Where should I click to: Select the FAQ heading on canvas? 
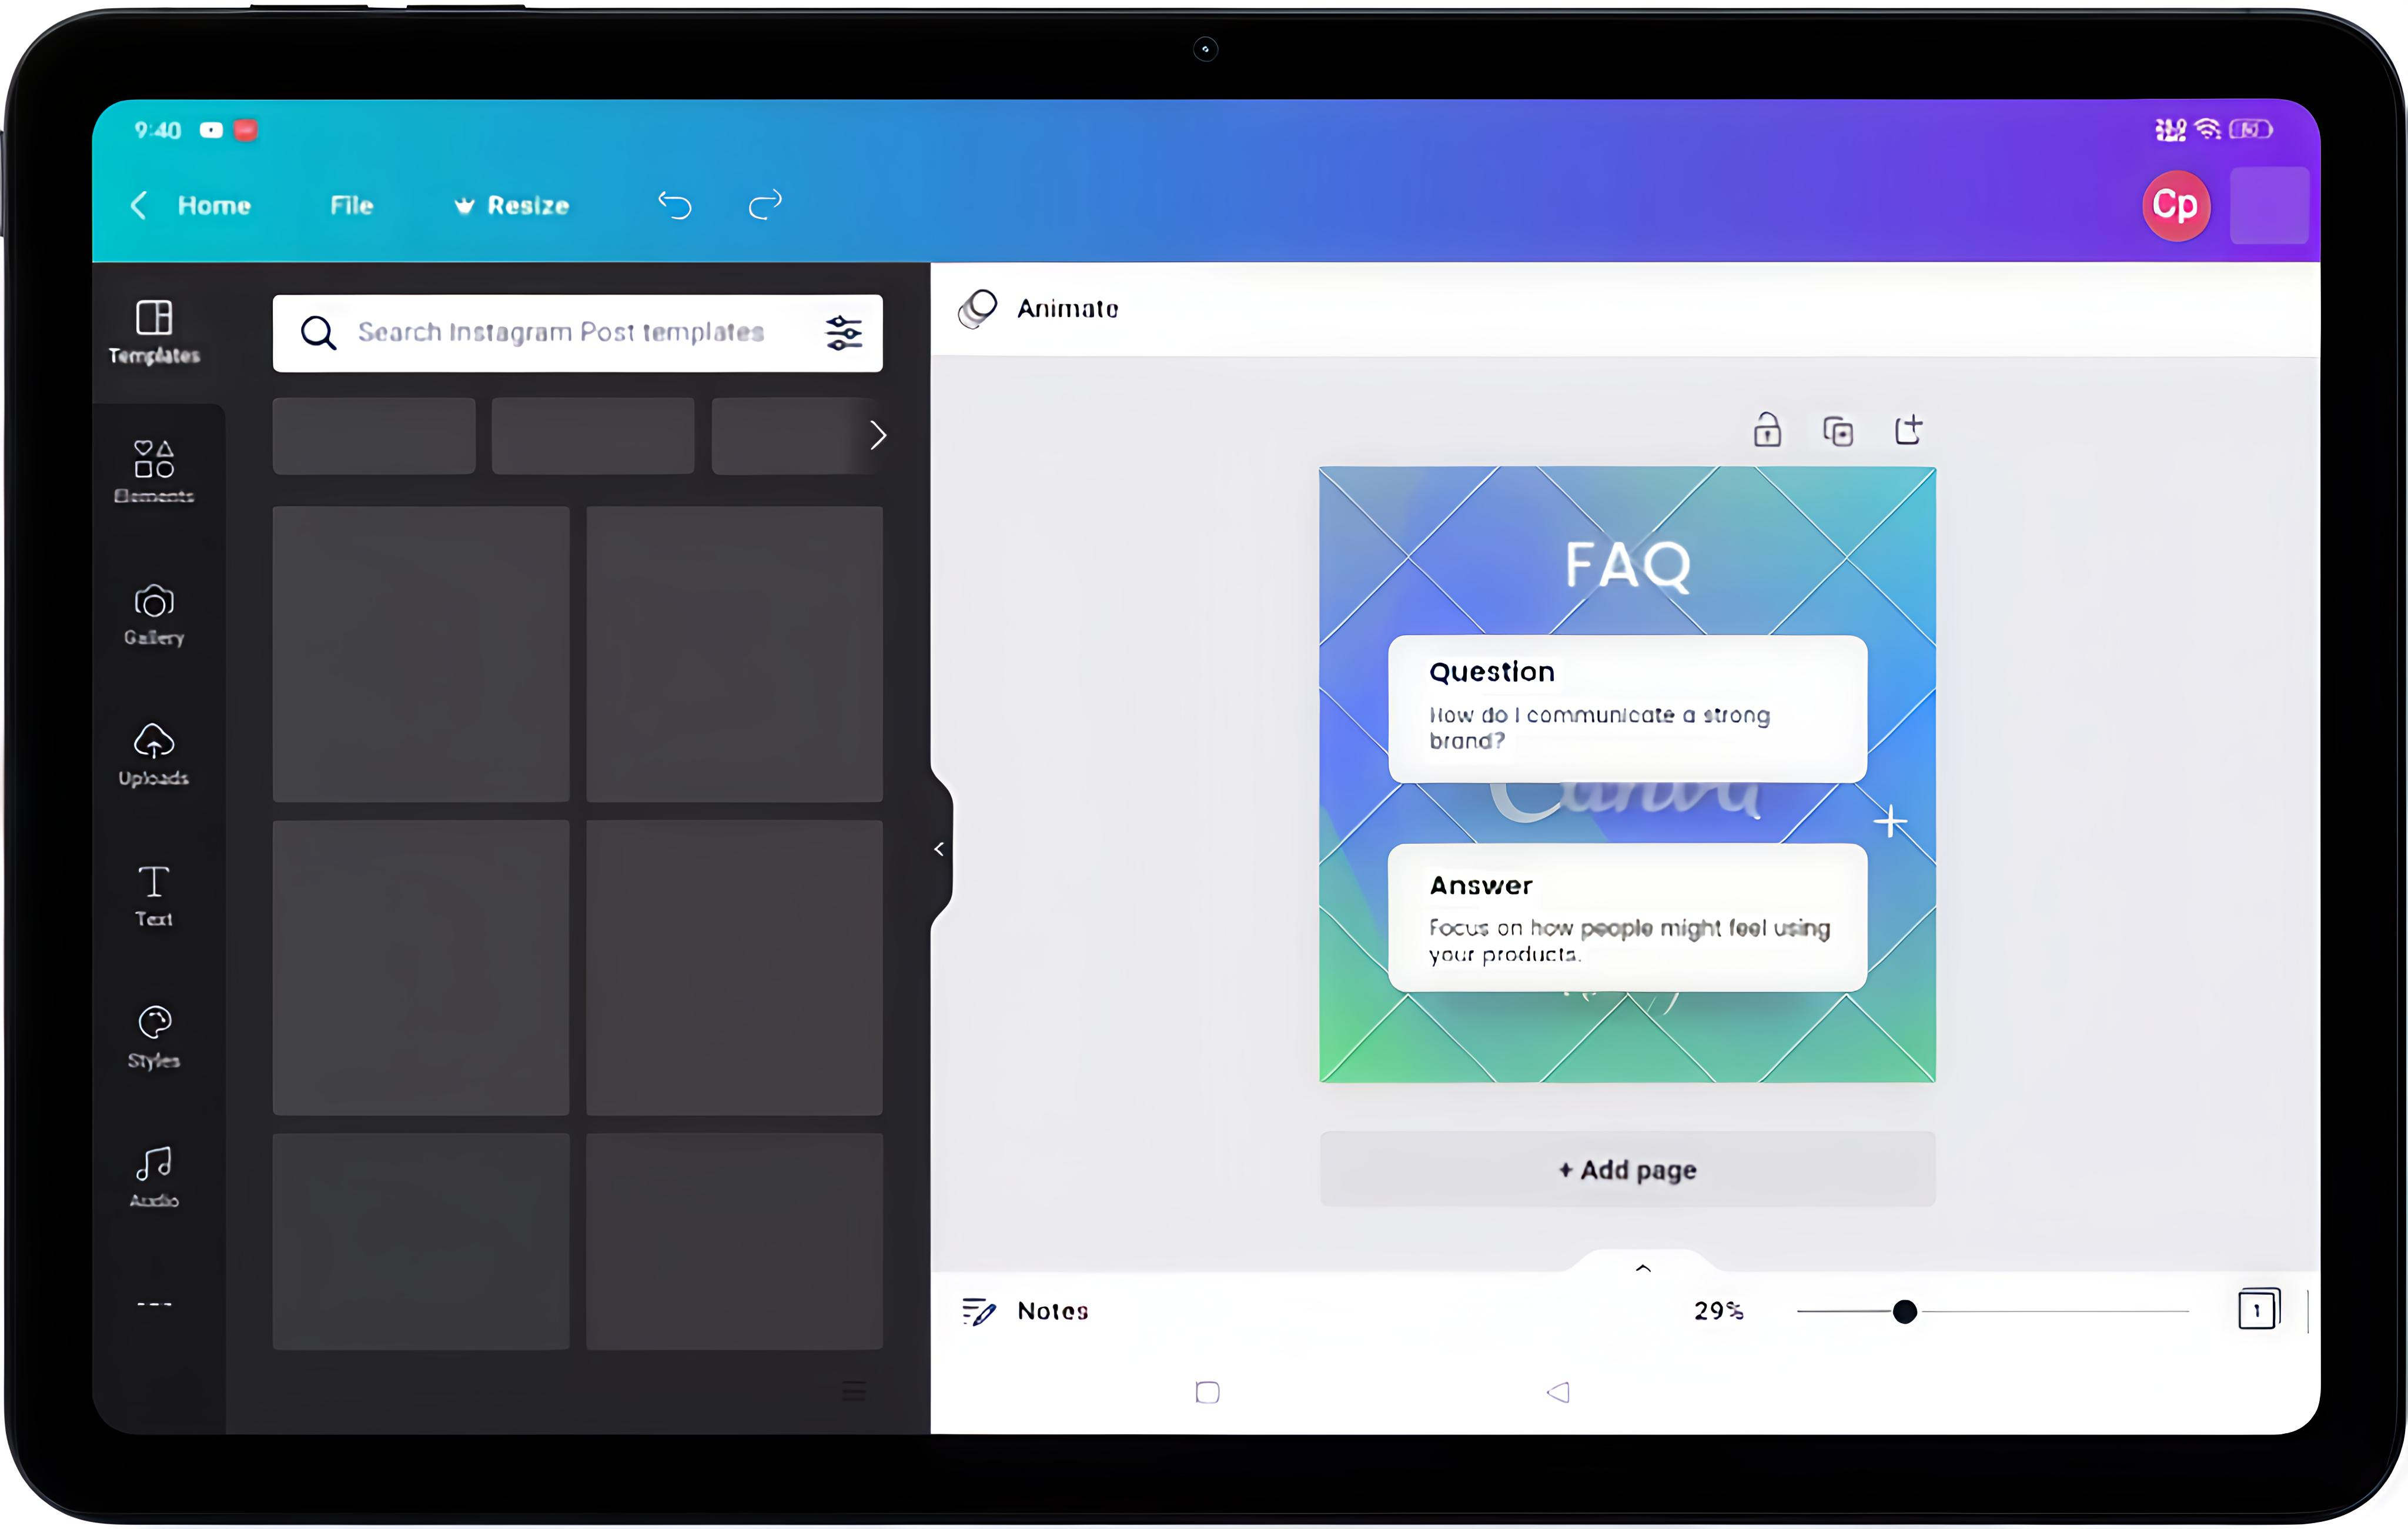tap(1628, 565)
